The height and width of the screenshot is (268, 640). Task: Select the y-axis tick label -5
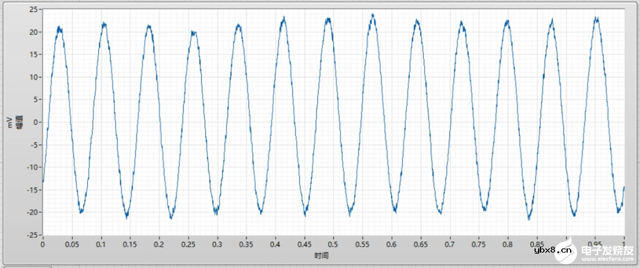[x=33, y=145]
